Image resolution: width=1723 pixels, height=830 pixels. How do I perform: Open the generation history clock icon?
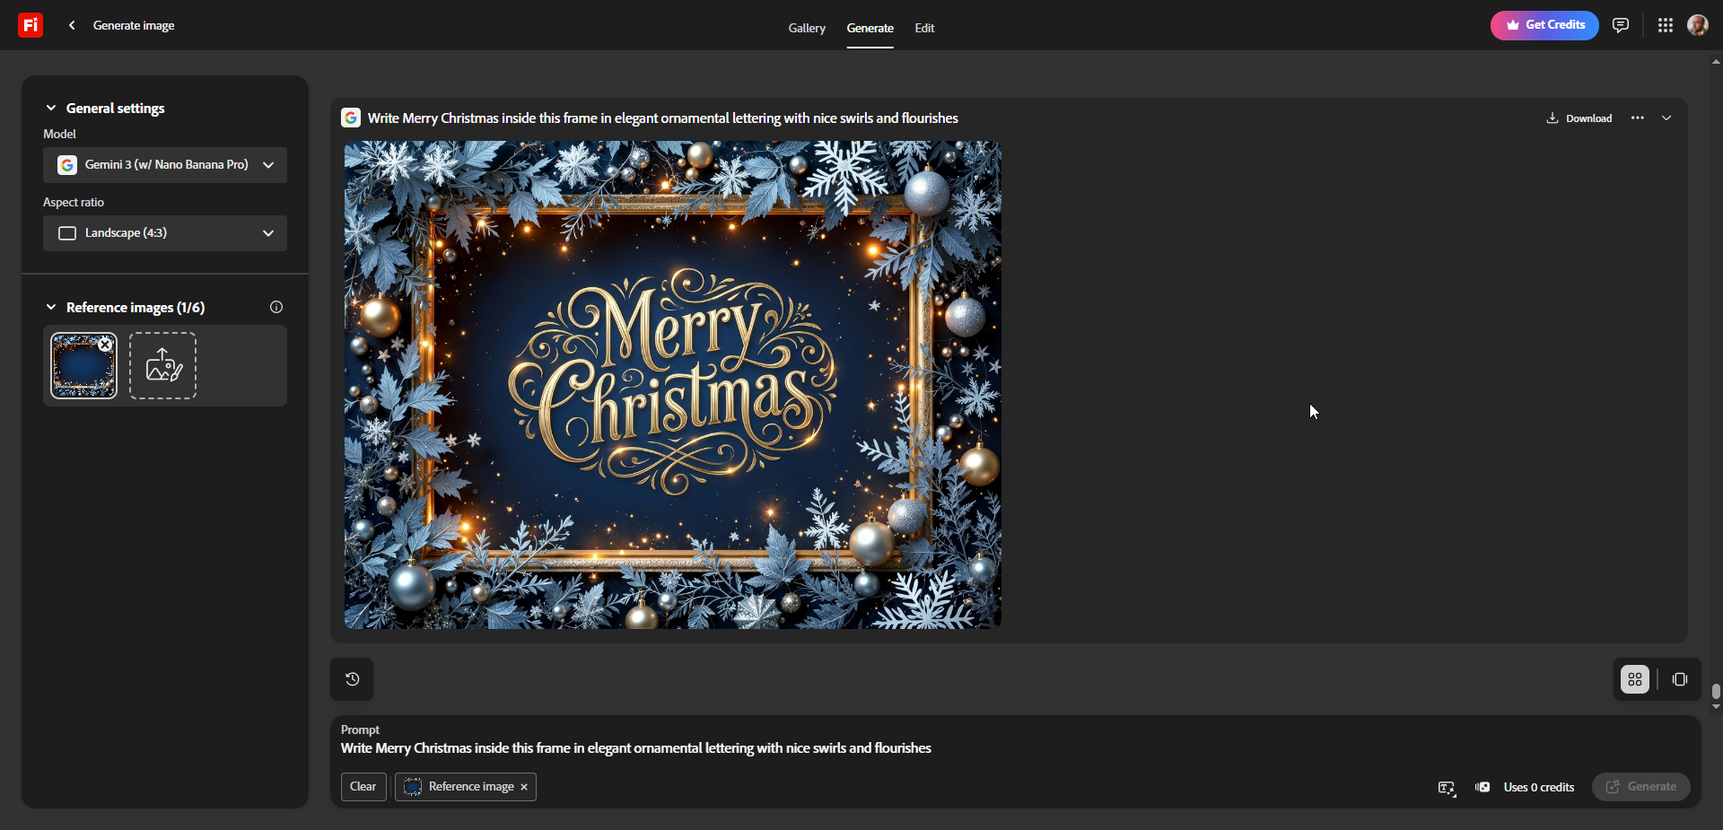pyautogui.click(x=352, y=679)
